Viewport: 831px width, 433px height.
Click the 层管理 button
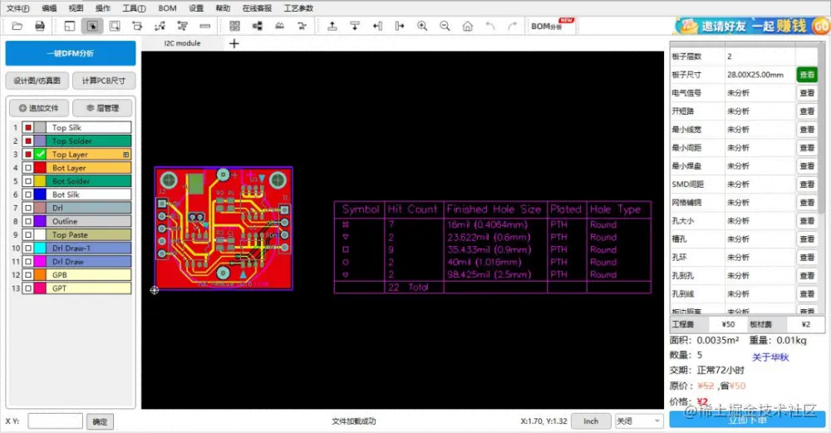[x=102, y=108]
